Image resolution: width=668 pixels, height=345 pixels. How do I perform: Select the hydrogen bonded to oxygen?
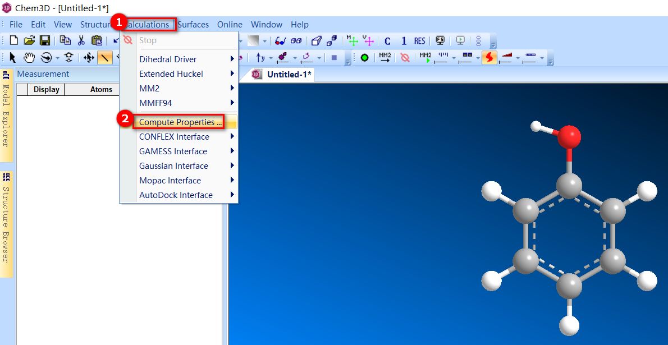pos(536,126)
